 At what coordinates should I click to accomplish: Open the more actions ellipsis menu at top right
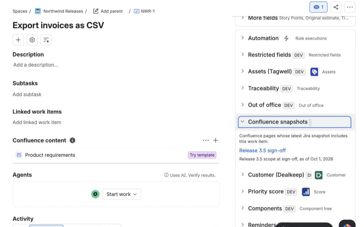350,7
